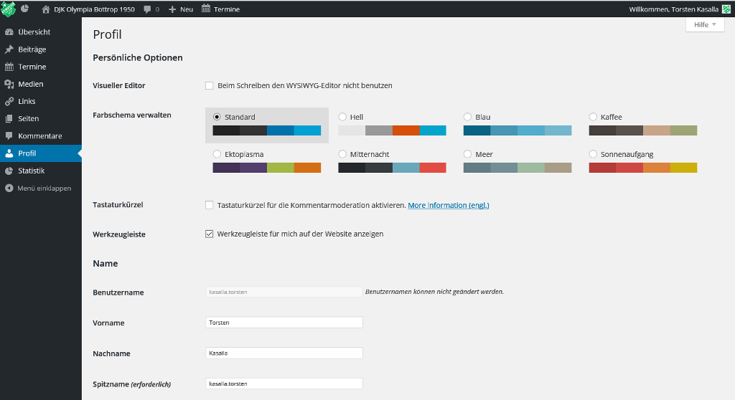Expand the Hilfe dropdown tab
Viewport: 735px width, 400px height.
(x=705, y=25)
